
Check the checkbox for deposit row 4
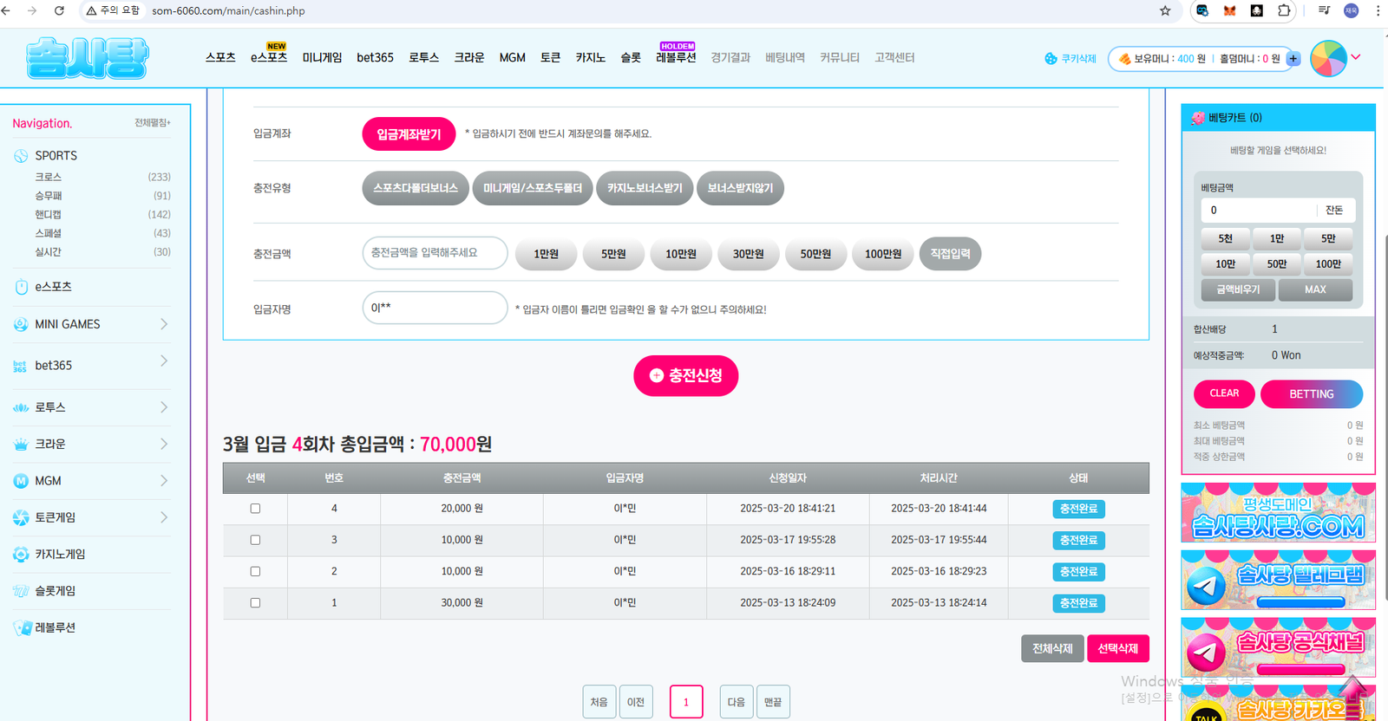pos(255,509)
